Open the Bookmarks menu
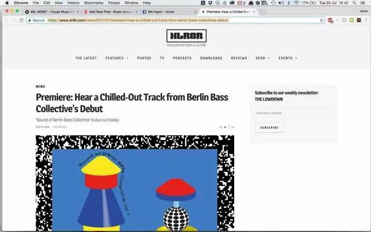This screenshot has width=371, height=232. (x=94, y=3)
